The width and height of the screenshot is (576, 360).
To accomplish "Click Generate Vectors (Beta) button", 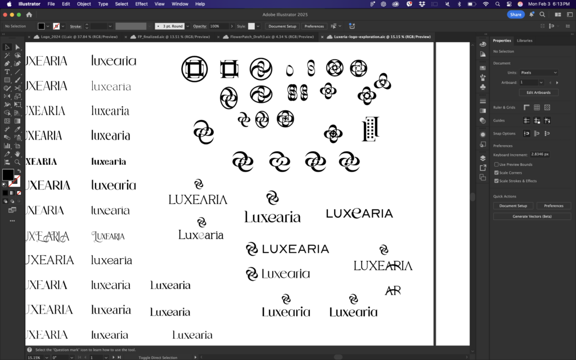I will [x=532, y=216].
